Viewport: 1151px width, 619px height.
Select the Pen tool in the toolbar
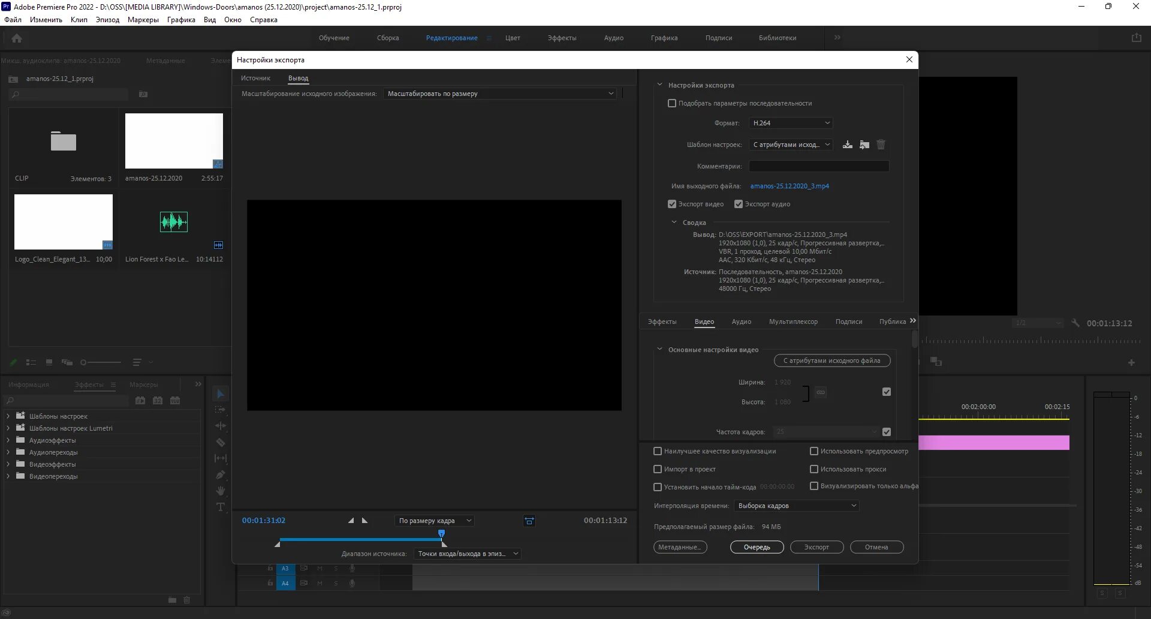tap(220, 475)
